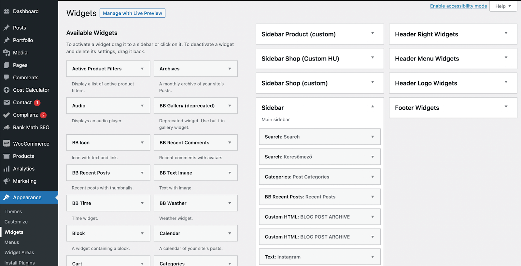Click the Marketing megaphone icon
This screenshot has width=521, height=266.
(x=7, y=181)
